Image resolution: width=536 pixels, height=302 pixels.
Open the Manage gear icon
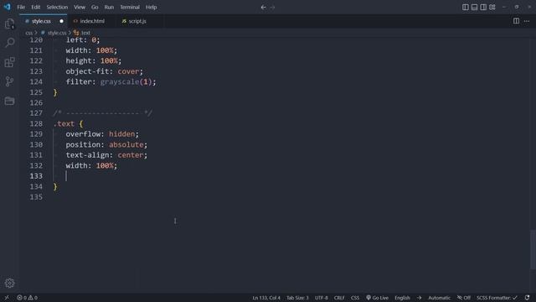(x=9, y=283)
